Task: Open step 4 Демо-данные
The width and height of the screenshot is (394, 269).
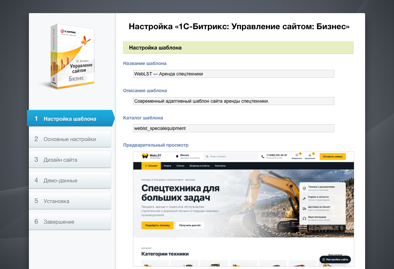Action: click(70, 180)
